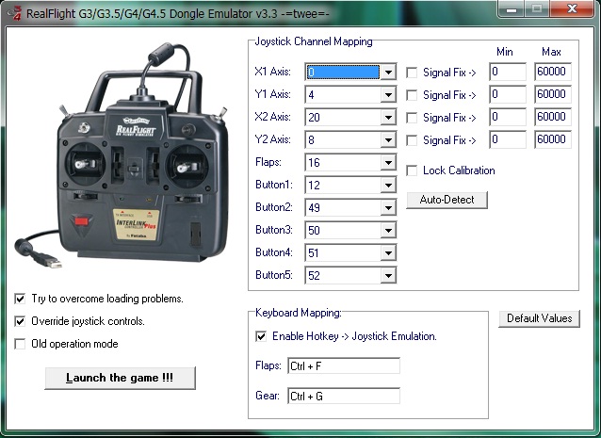This screenshot has height=438, width=601.
Task: Expand the X2 Axis dropdown arrow
Action: [x=388, y=117]
